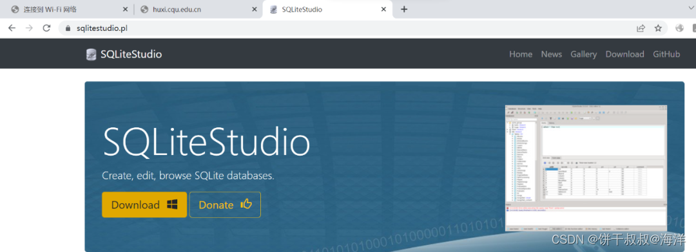
Task: Click the yellow Download button
Action: pos(144,204)
